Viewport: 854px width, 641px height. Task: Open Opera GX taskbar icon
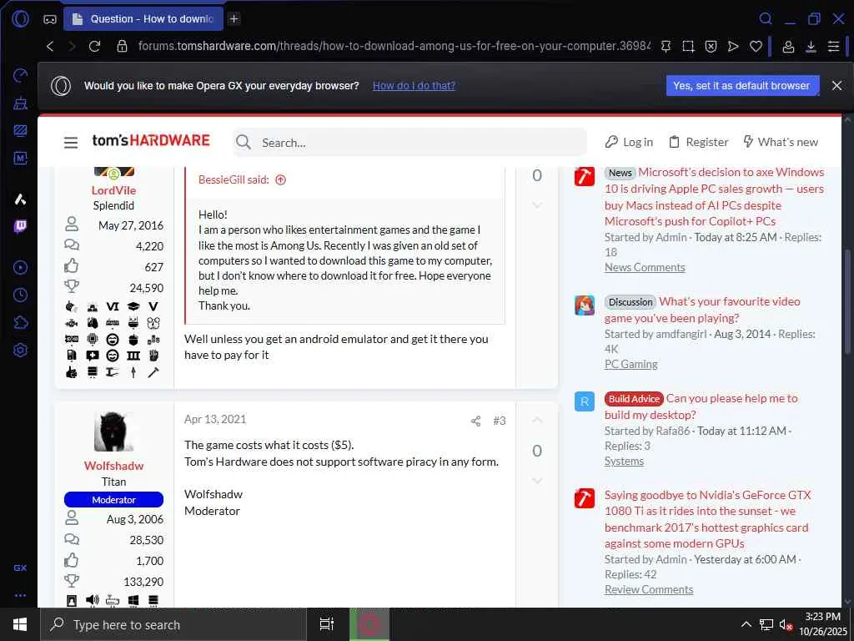tap(369, 624)
